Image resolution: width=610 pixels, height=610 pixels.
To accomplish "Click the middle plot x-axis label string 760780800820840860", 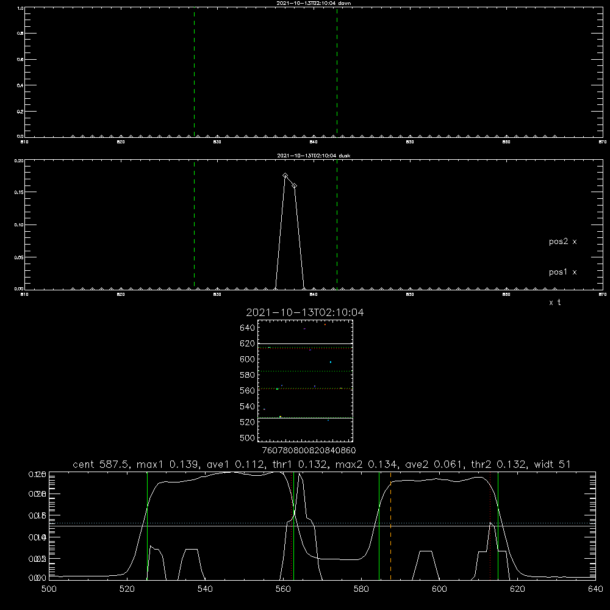I will click(309, 450).
